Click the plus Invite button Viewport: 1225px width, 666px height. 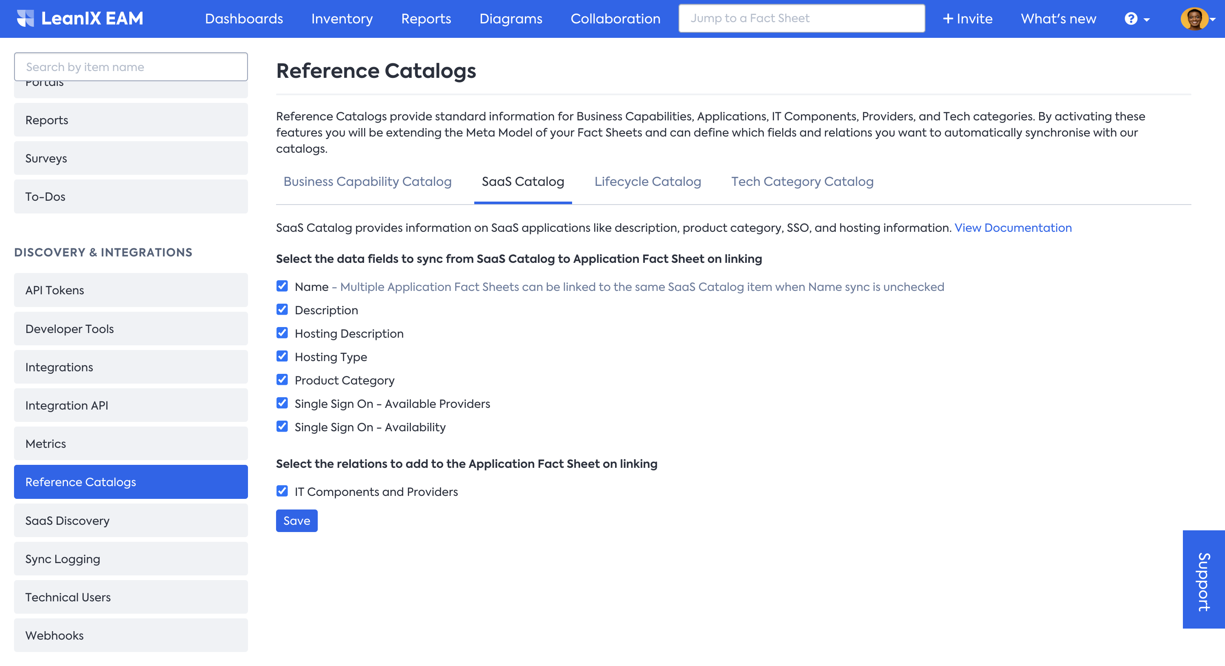point(967,19)
